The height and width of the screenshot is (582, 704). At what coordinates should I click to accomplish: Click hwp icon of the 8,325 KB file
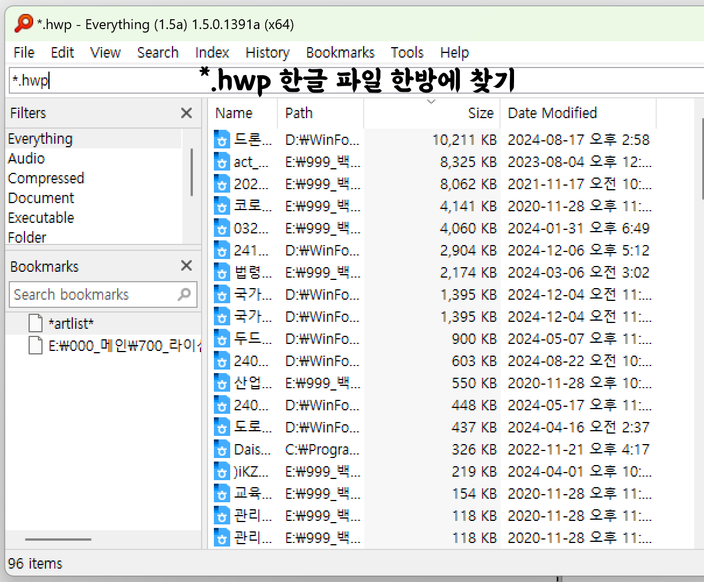click(x=222, y=162)
